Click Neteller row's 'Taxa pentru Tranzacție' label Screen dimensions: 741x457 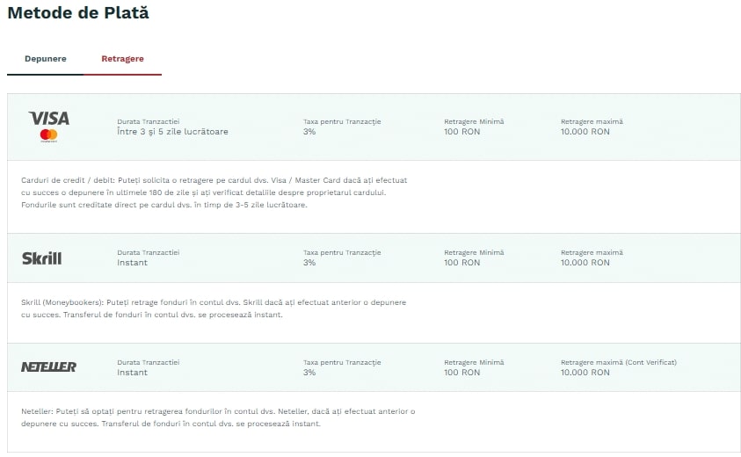(342, 362)
